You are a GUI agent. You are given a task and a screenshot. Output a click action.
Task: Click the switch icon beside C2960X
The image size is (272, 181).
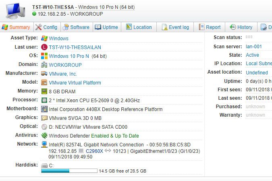tap(81, 151)
